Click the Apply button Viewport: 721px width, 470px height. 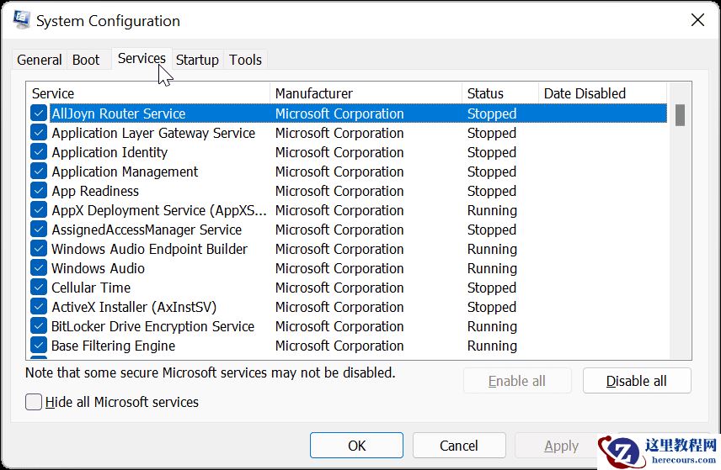[561, 446]
